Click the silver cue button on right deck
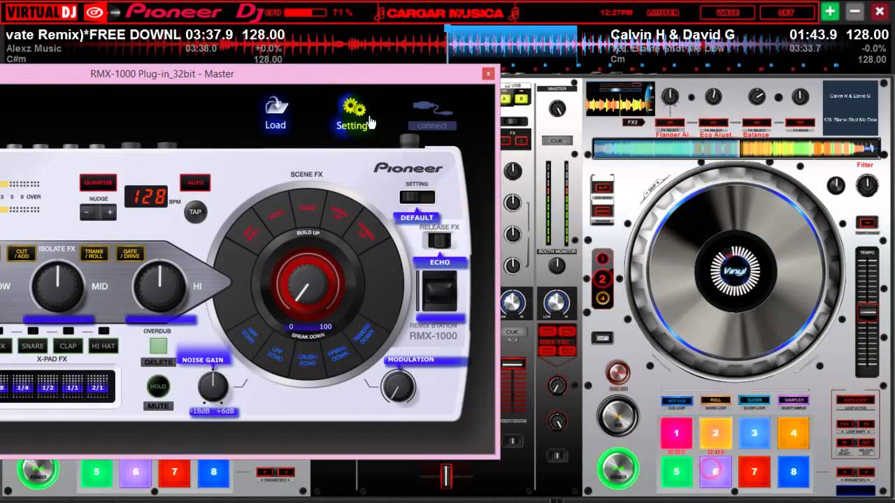Image resolution: width=895 pixels, height=503 pixels. (x=618, y=416)
